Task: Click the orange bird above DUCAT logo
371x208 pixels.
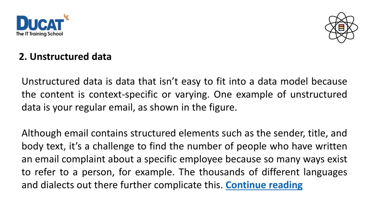Action: point(66,17)
